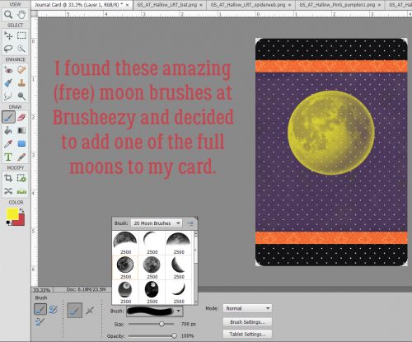Choose Brush in the tool options
The image size is (412, 342).
[x=40, y=309]
